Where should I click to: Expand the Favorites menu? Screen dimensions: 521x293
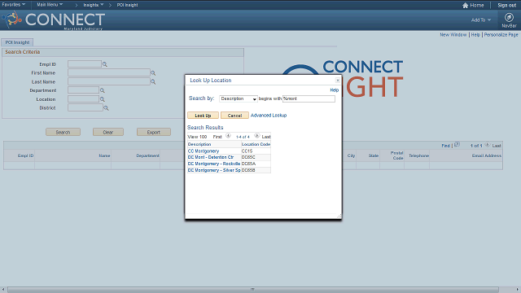pyautogui.click(x=14, y=5)
